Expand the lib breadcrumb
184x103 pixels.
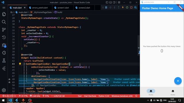pyautogui.click(x=11, y=12)
